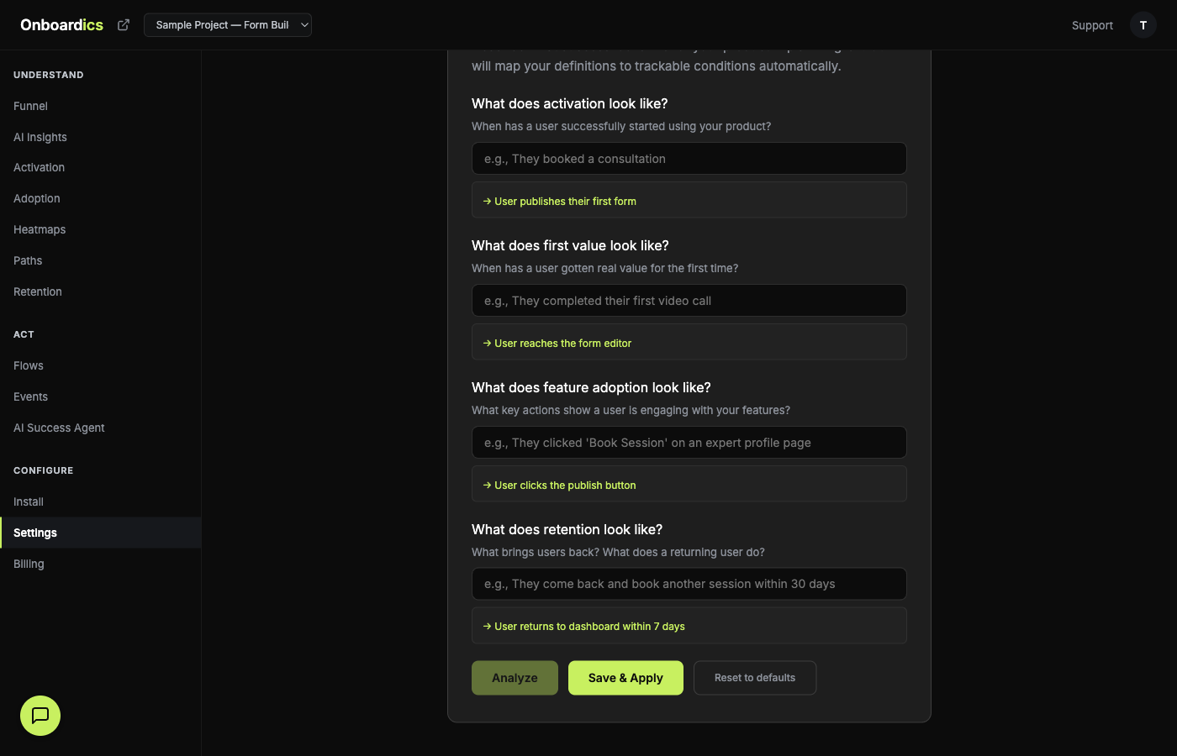This screenshot has width=1177, height=756.
Task: Click arrow icon on 'User returns to dashboard' suggestion
Action: 486,626
